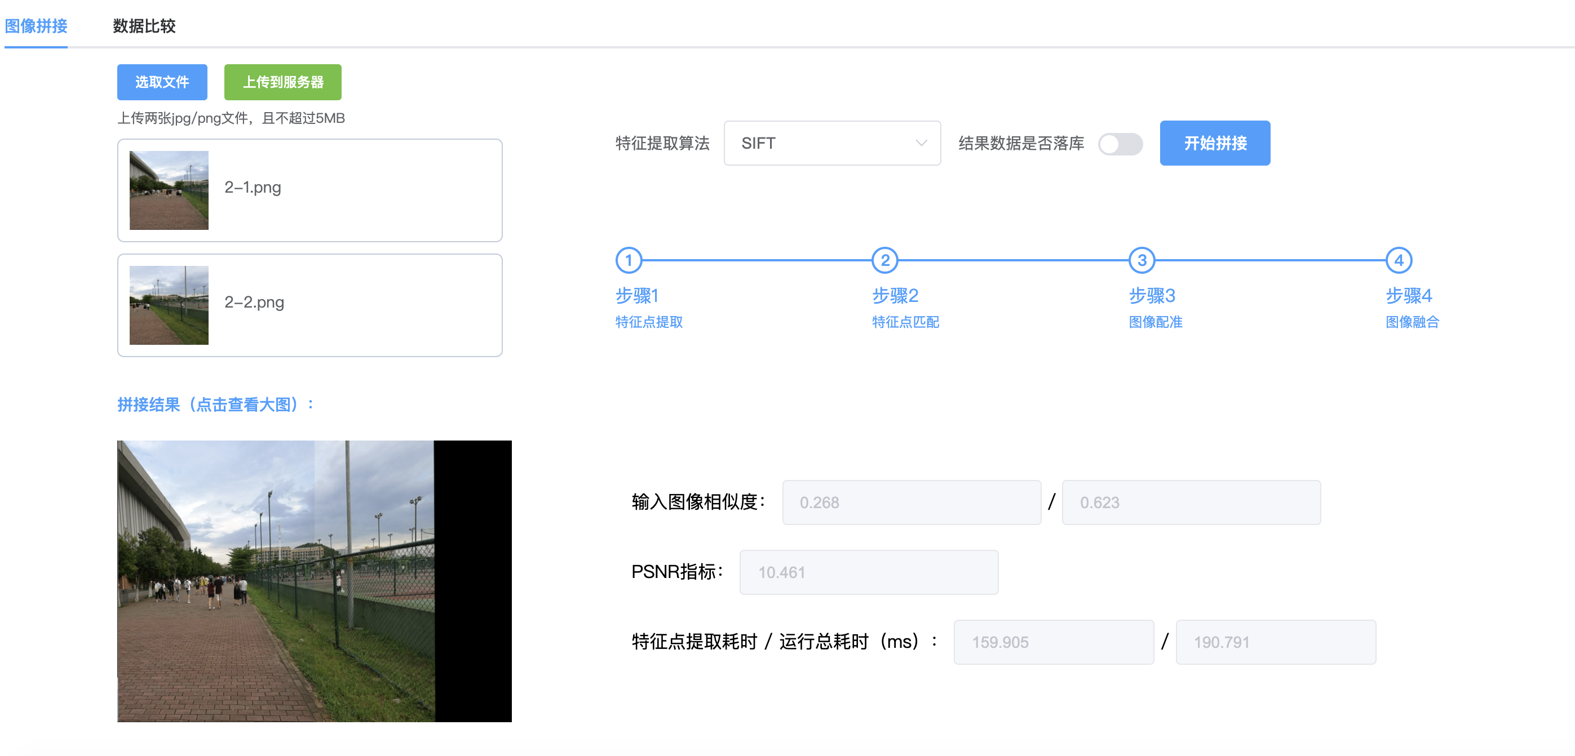
Task: Click the similarity field showing 0.623
Action: click(x=1191, y=502)
